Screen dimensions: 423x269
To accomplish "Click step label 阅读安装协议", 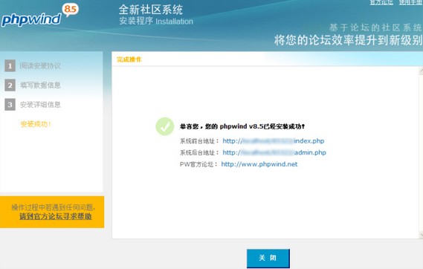I will tap(40, 66).
